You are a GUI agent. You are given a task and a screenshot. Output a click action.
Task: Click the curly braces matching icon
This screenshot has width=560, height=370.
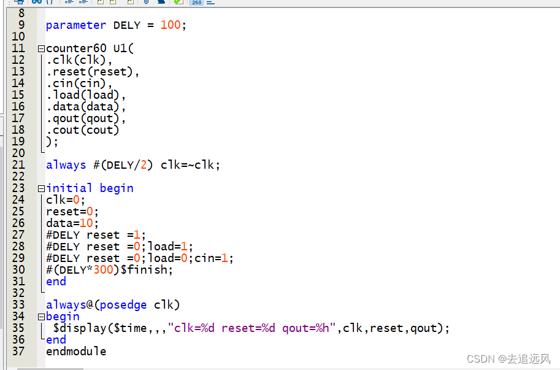click(50, 2)
